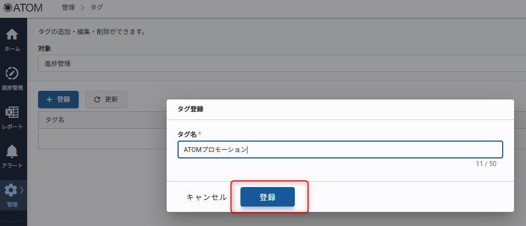
Task: Open the gear settings sidebar icon
Action: (11, 190)
